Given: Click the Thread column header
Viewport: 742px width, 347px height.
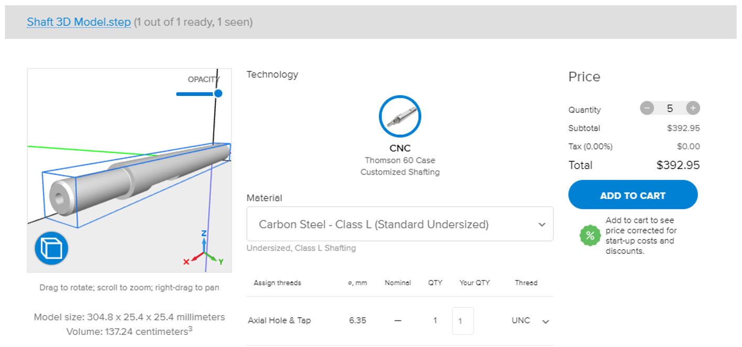Looking at the screenshot, I should 526,283.
